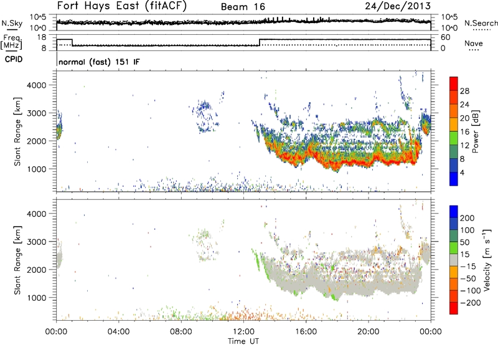Click the '20:00' time axis label

tap(368, 332)
